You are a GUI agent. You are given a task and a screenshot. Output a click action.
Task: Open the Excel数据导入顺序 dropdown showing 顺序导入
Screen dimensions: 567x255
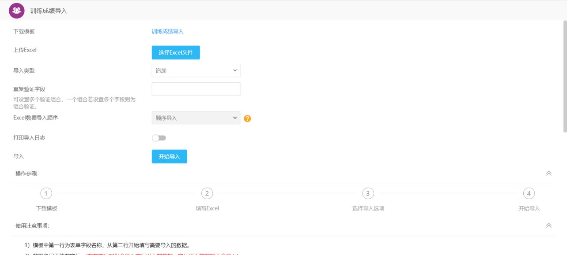pos(196,118)
